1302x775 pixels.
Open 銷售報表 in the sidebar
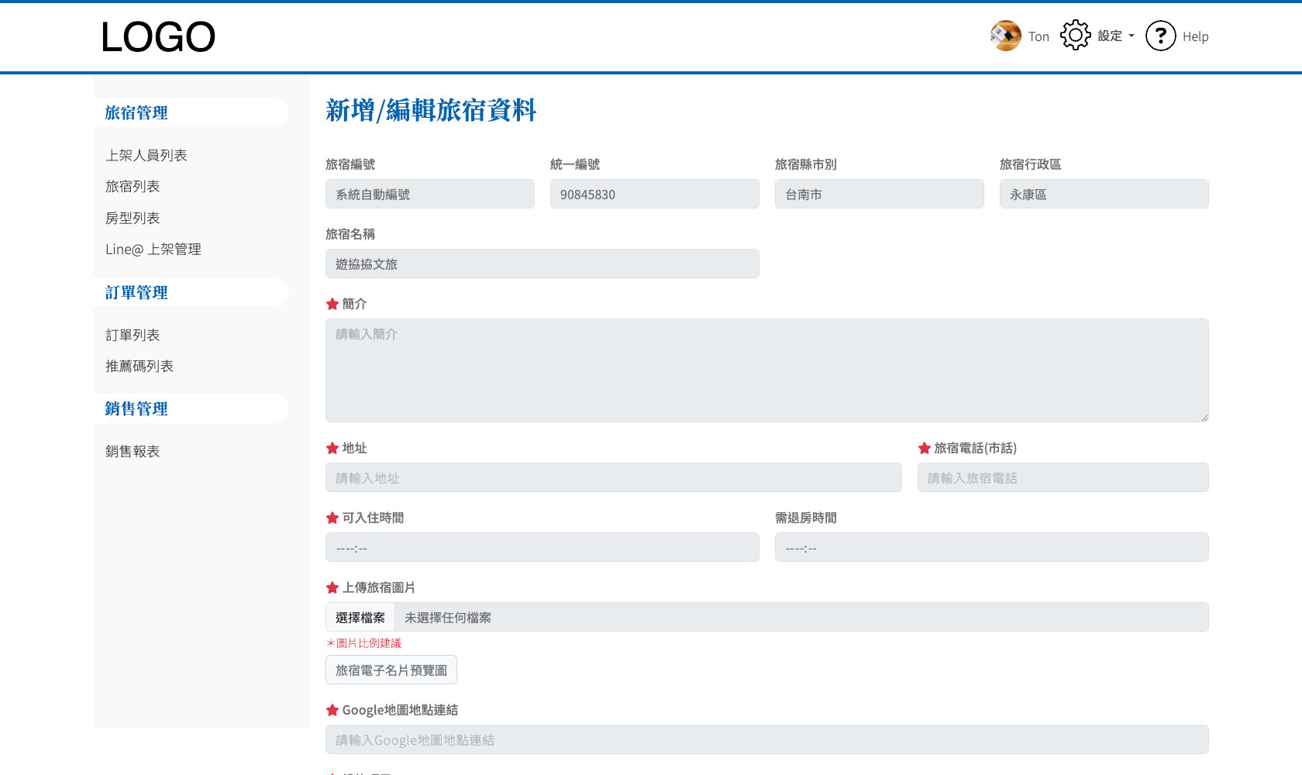[x=133, y=451]
